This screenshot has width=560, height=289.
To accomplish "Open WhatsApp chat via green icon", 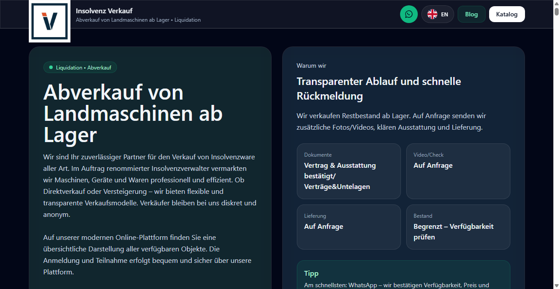I will [409, 14].
